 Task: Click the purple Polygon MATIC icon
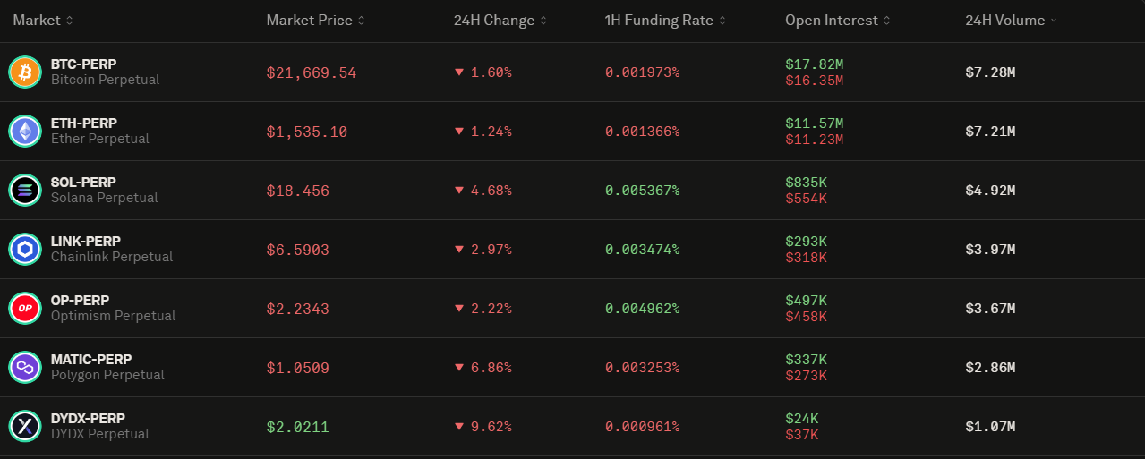coord(25,367)
